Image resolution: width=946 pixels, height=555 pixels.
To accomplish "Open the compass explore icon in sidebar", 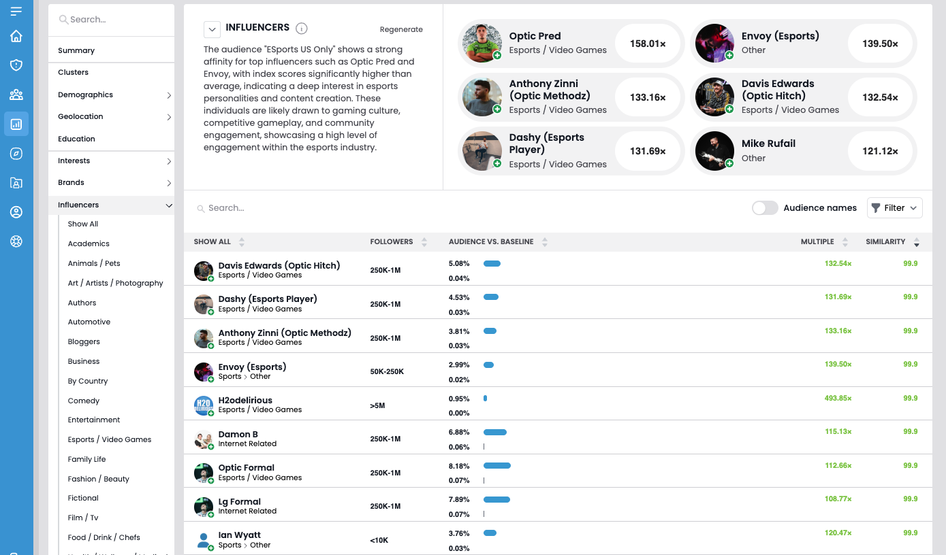I will click(x=16, y=154).
